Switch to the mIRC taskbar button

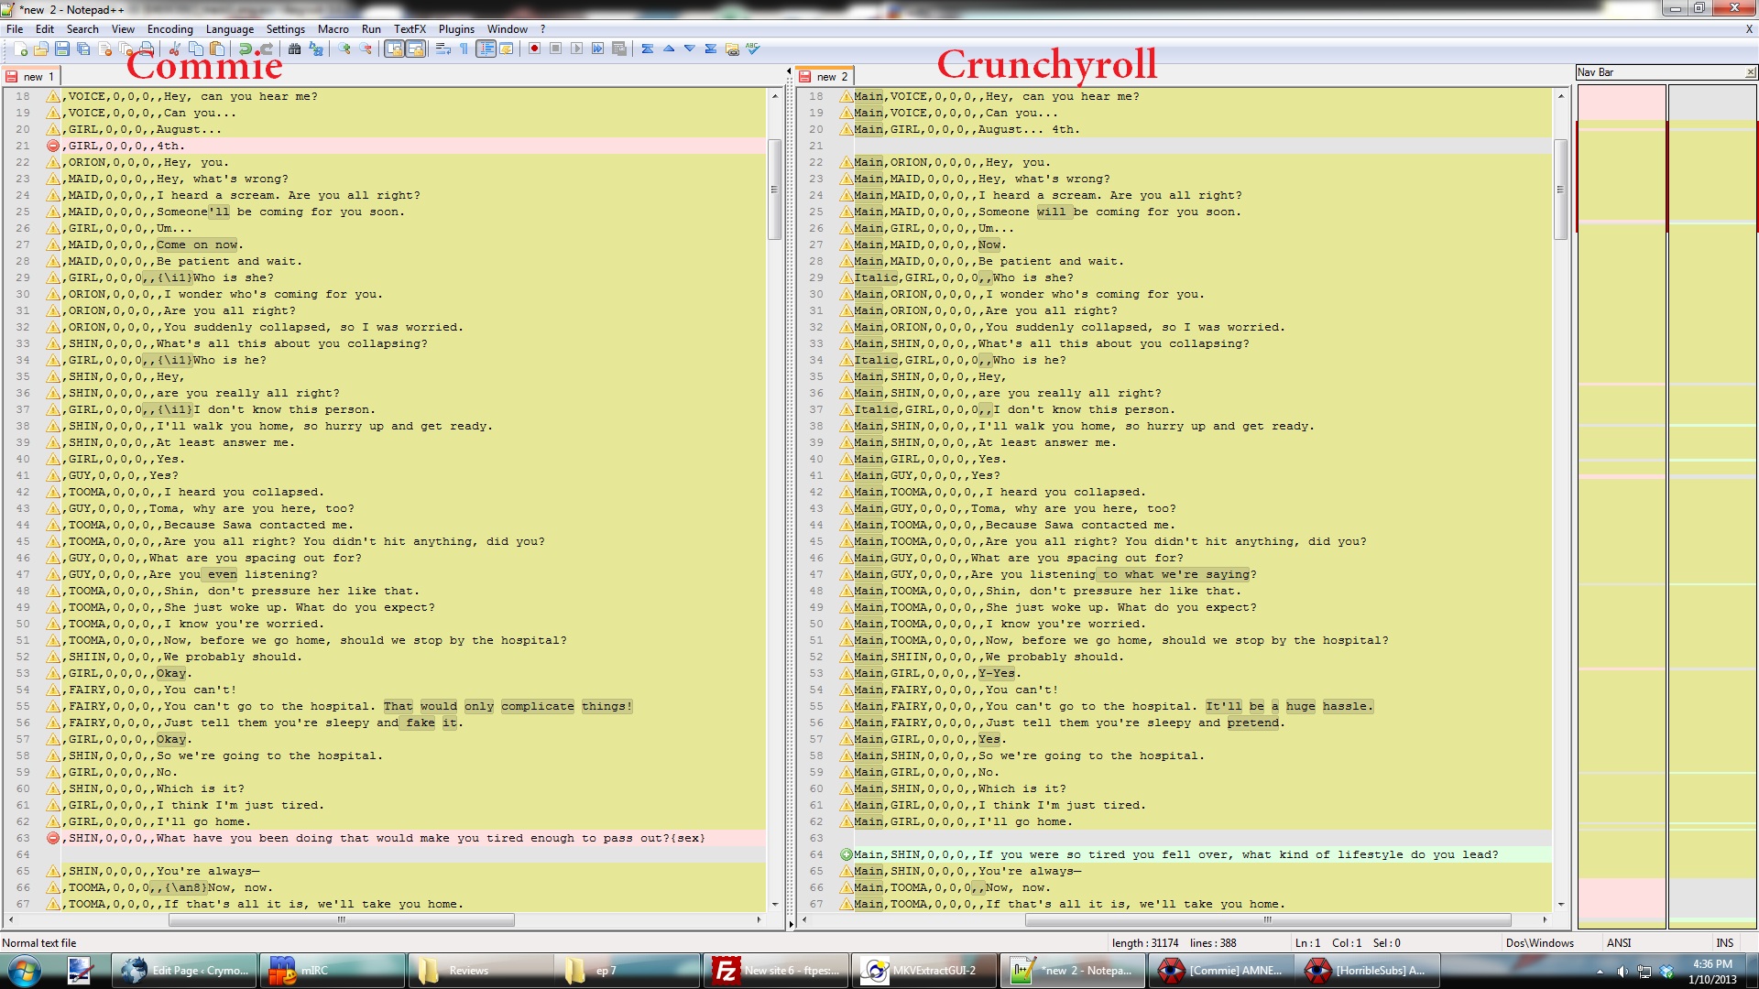coord(332,971)
